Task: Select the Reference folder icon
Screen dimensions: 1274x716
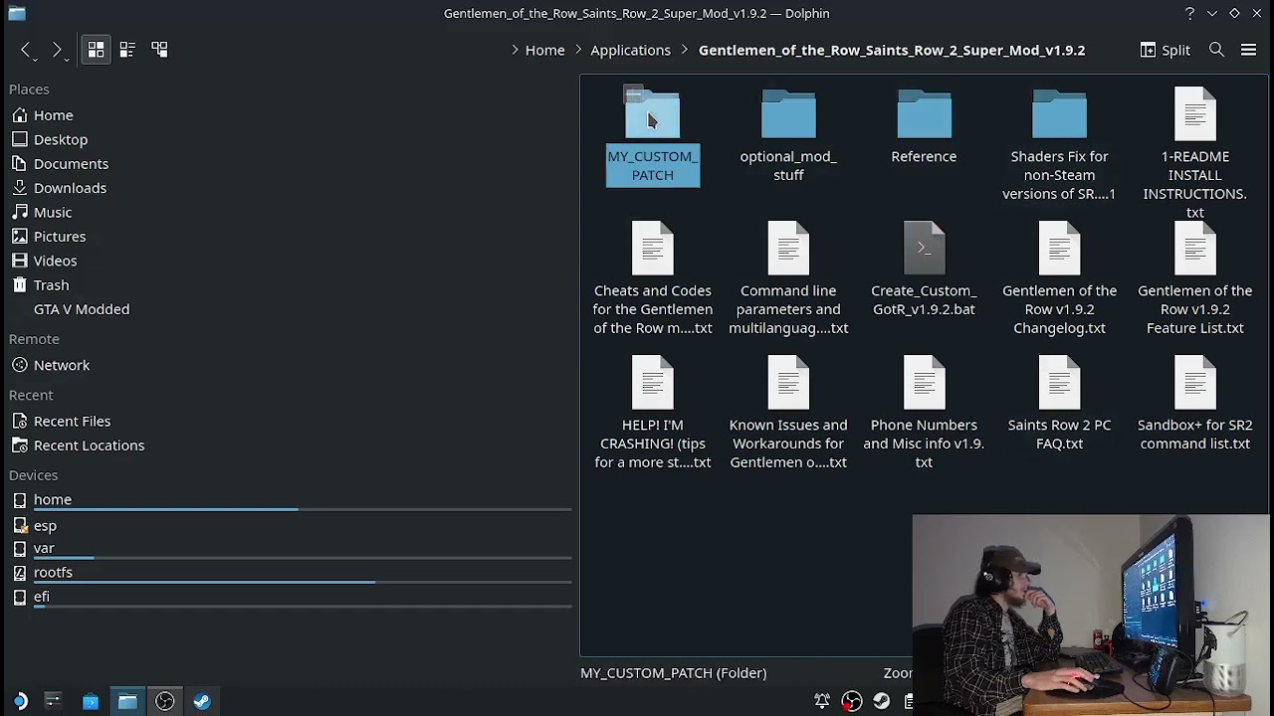Action: (x=924, y=113)
